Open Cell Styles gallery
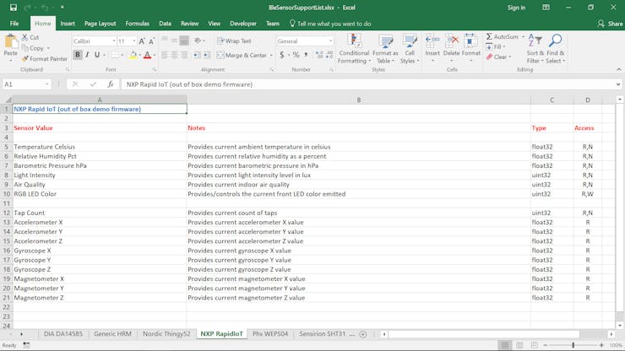The image size is (625, 351). point(410,49)
